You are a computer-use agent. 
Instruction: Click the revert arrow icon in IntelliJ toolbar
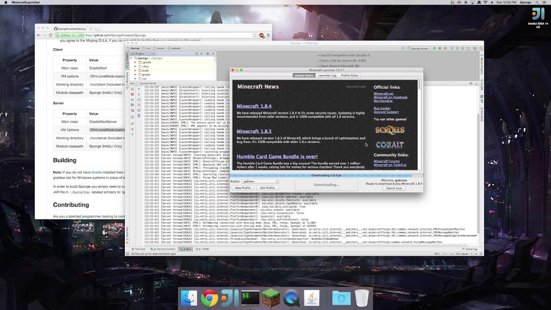coord(468,48)
